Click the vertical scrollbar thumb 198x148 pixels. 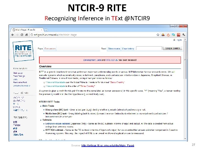185,60
